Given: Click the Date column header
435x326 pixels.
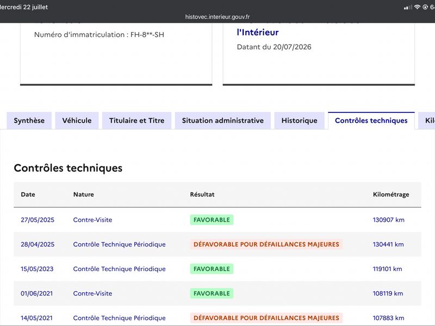Looking at the screenshot, I should (x=28, y=195).
